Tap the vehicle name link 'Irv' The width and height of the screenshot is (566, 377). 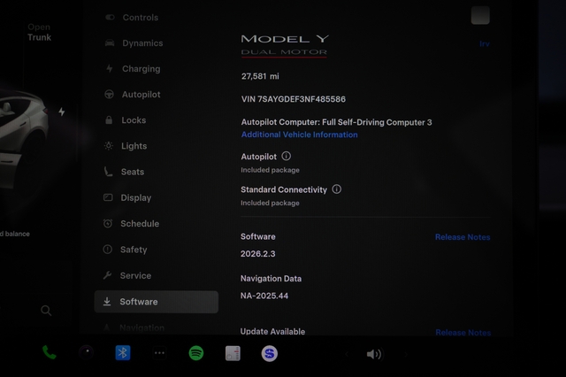[x=485, y=44]
